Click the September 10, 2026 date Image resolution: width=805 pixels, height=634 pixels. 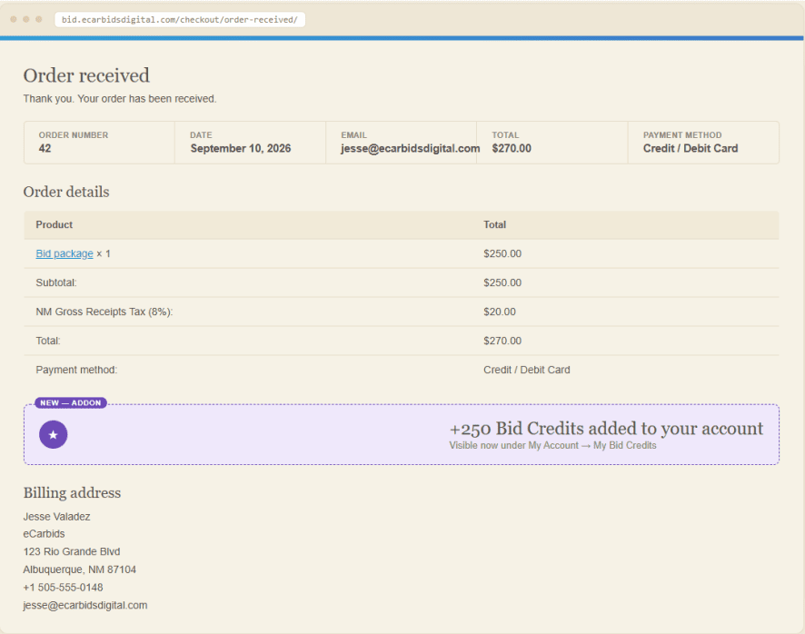(x=240, y=148)
